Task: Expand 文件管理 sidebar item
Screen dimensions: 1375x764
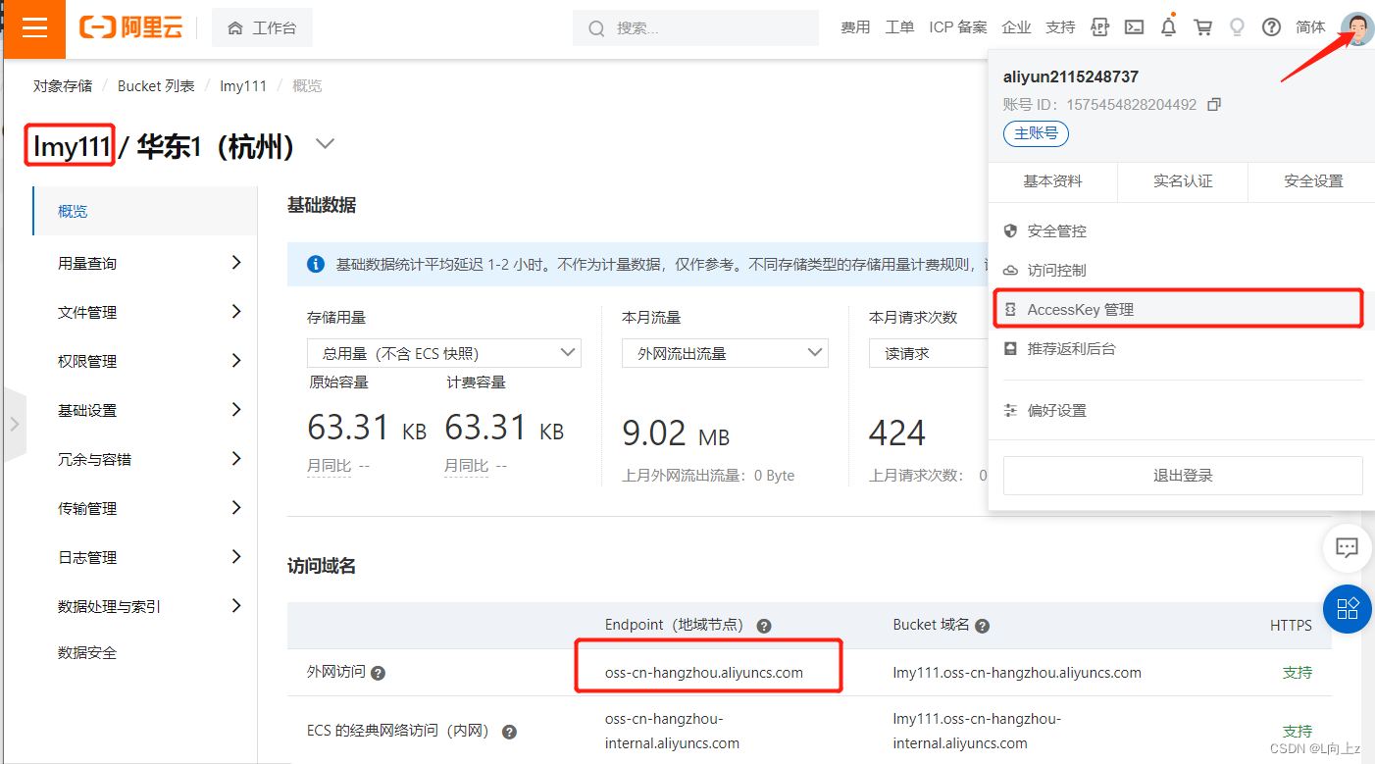Action: click(144, 312)
